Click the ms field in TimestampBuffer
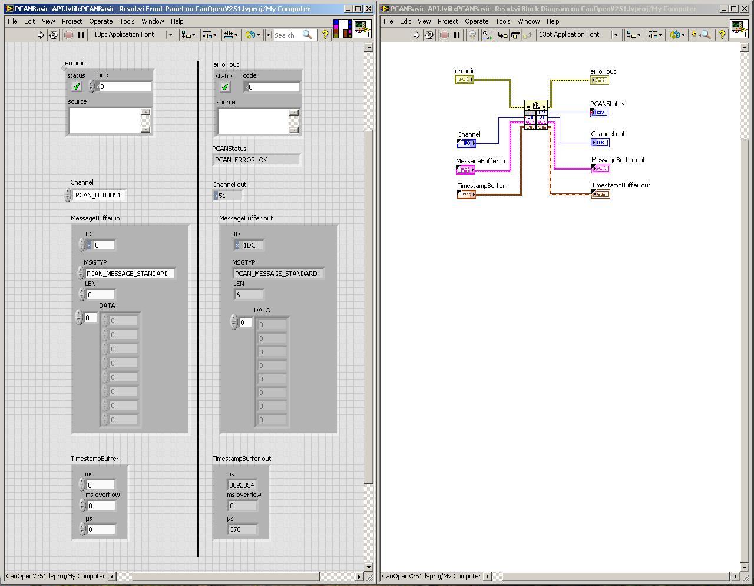Screen dimensions: 754x586 (101, 485)
